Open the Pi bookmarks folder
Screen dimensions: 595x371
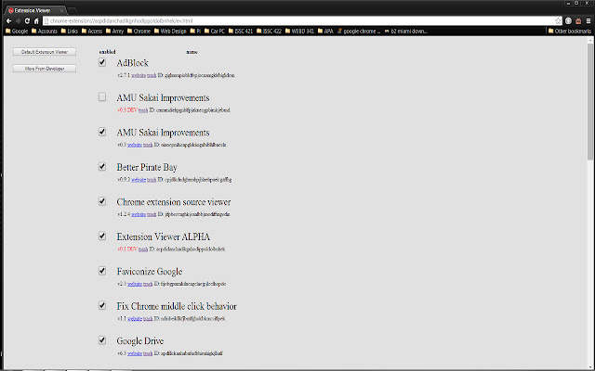tap(195, 31)
